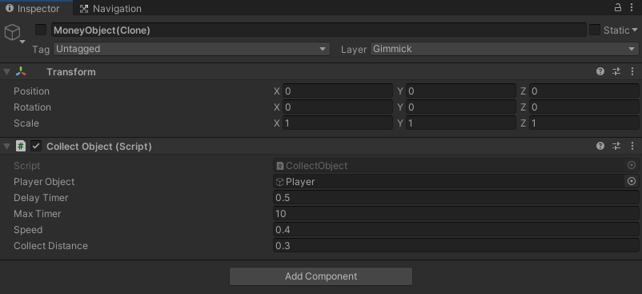Viewport: 642px width, 294px height.
Task: Click the lock icon of the Inspector panel
Action: point(617,7)
